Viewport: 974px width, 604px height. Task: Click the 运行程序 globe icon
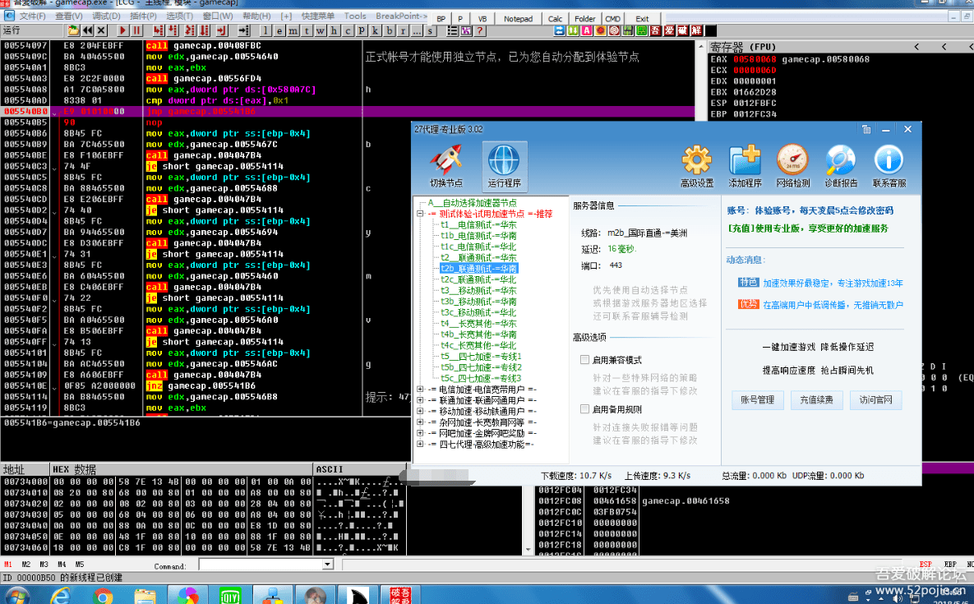click(505, 165)
